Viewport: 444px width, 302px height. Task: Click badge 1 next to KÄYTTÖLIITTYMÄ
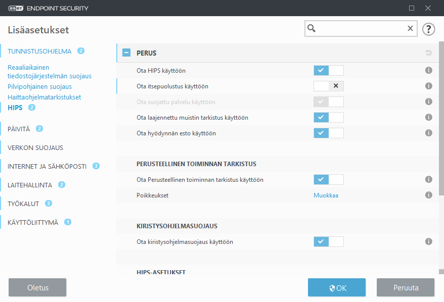(68, 222)
